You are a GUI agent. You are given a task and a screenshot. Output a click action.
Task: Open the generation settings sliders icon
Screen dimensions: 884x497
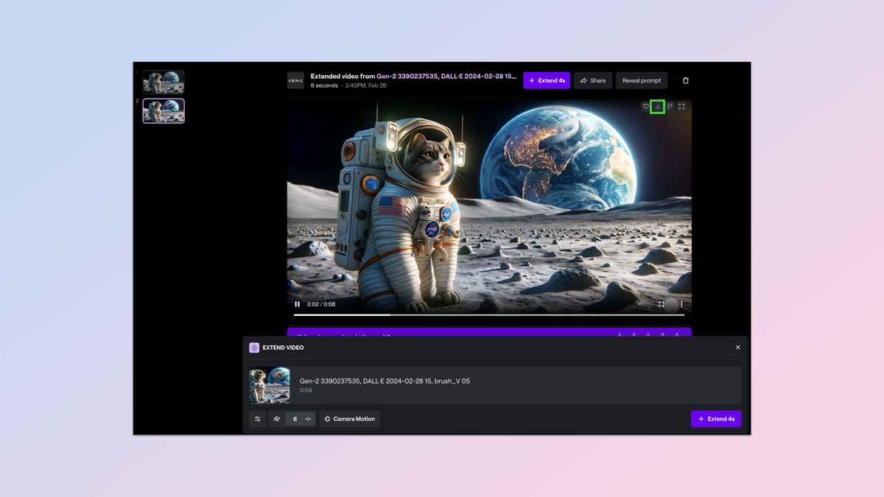[x=258, y=419]
